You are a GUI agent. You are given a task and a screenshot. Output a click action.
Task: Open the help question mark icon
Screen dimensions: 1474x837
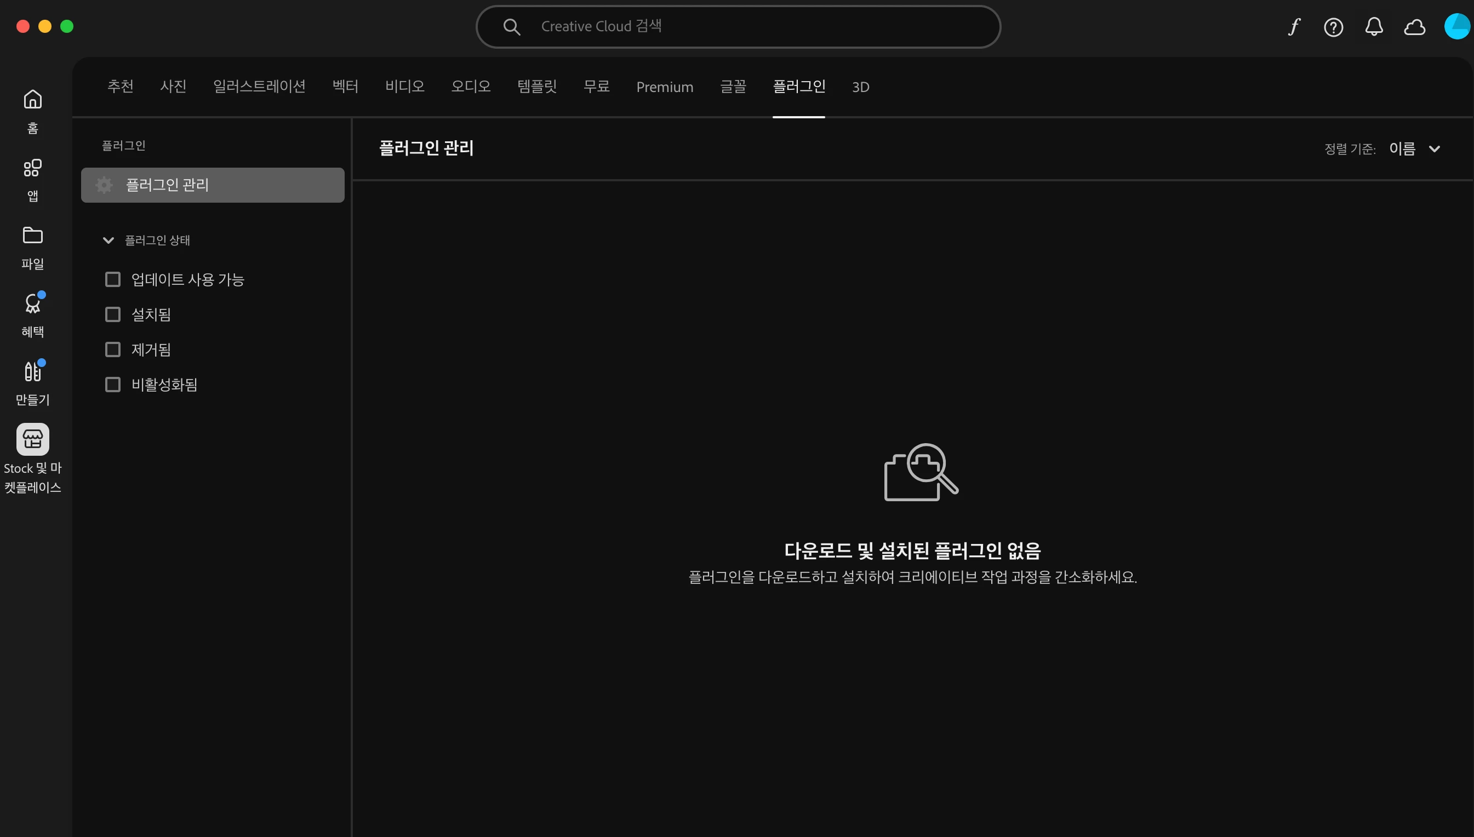pos(1333,27)
